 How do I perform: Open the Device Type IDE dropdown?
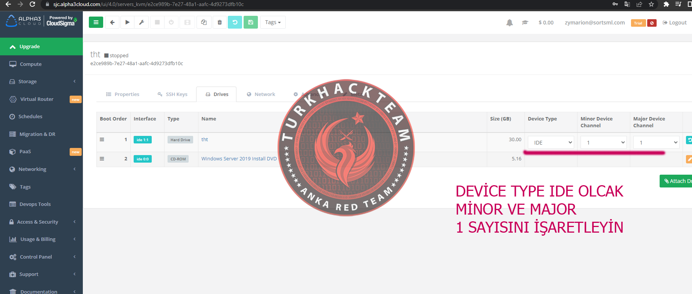pos(551,142)
